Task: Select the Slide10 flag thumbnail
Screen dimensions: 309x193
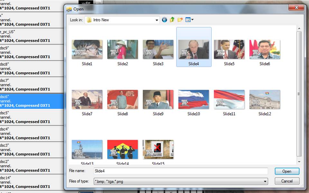Action: click(x=194, y=99)
